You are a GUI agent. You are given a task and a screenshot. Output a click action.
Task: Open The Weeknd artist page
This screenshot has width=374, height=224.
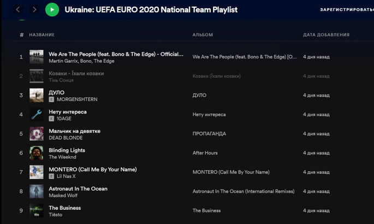(62, 157)
